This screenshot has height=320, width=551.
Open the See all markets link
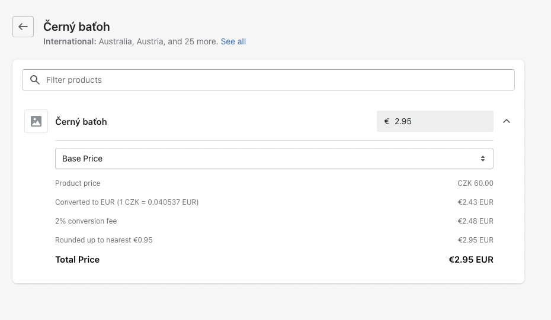[x=233, y=41]
